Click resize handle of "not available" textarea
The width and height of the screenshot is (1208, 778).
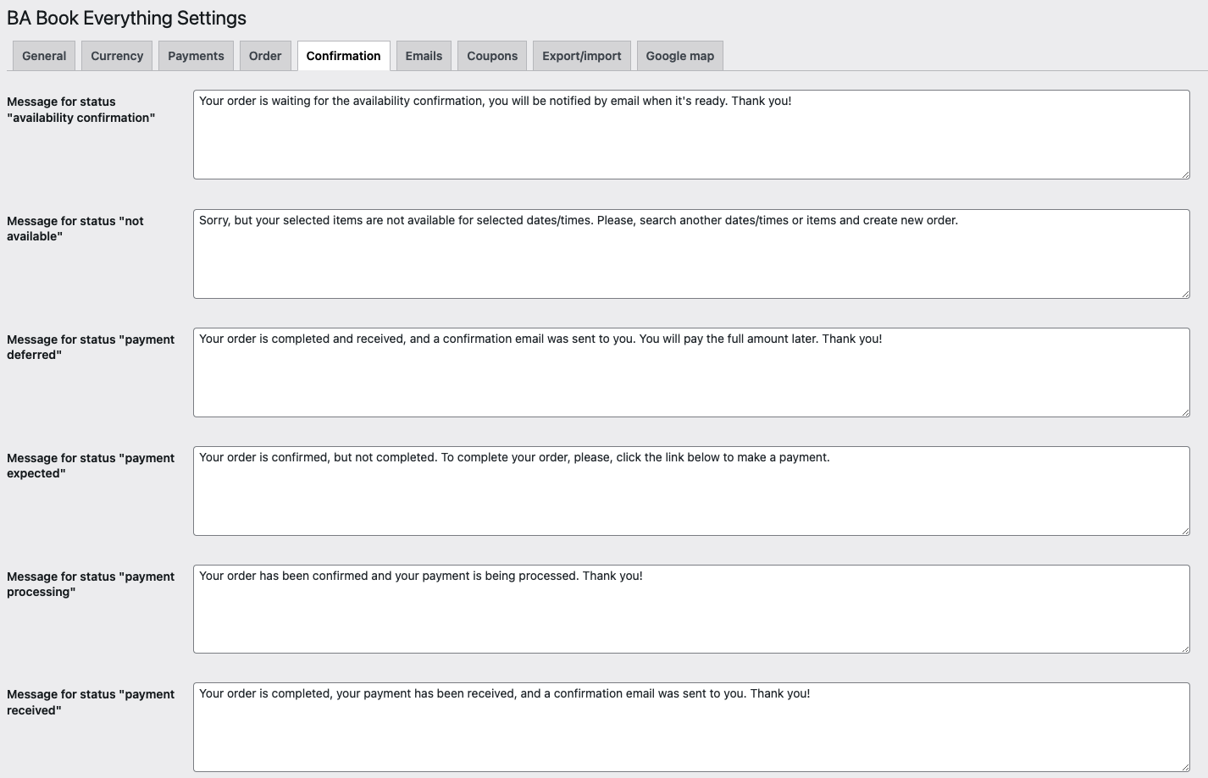coord(1185,294)
